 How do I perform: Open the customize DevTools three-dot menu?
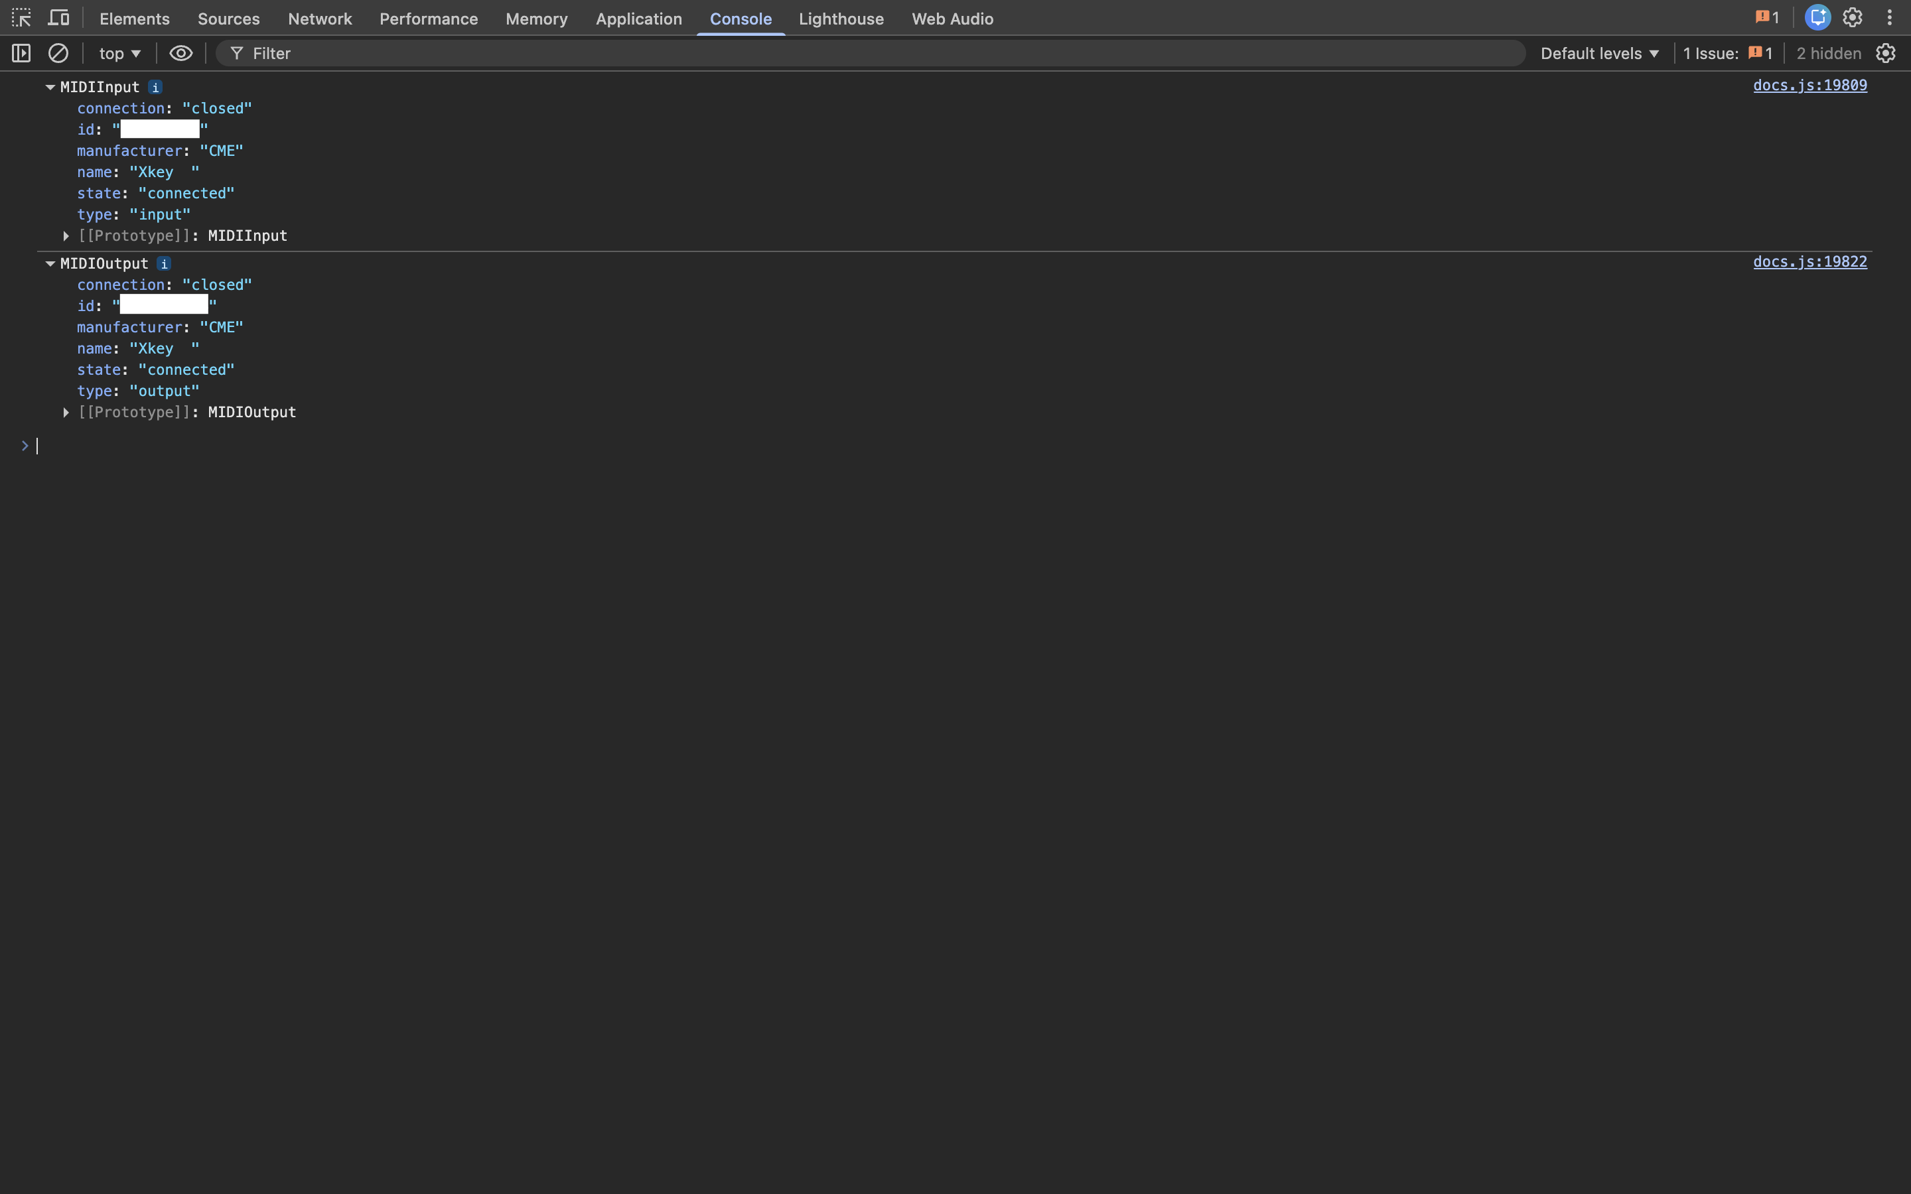(1890, 17)
